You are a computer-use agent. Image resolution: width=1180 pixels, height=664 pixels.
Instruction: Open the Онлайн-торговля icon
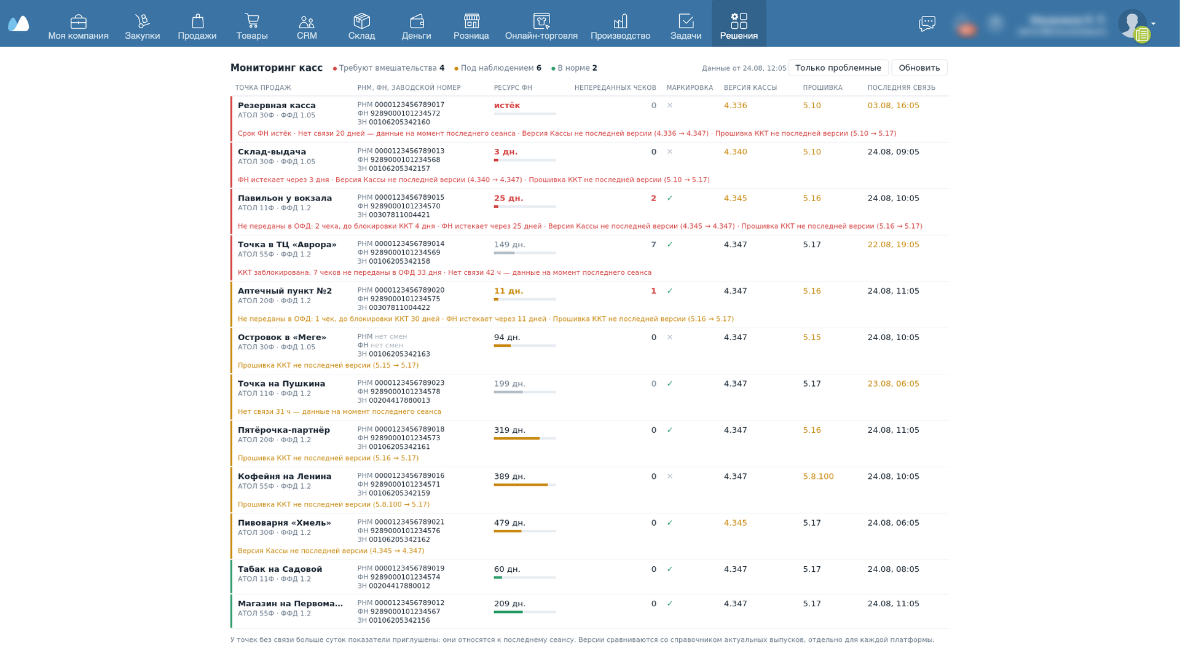pos(541,22)
